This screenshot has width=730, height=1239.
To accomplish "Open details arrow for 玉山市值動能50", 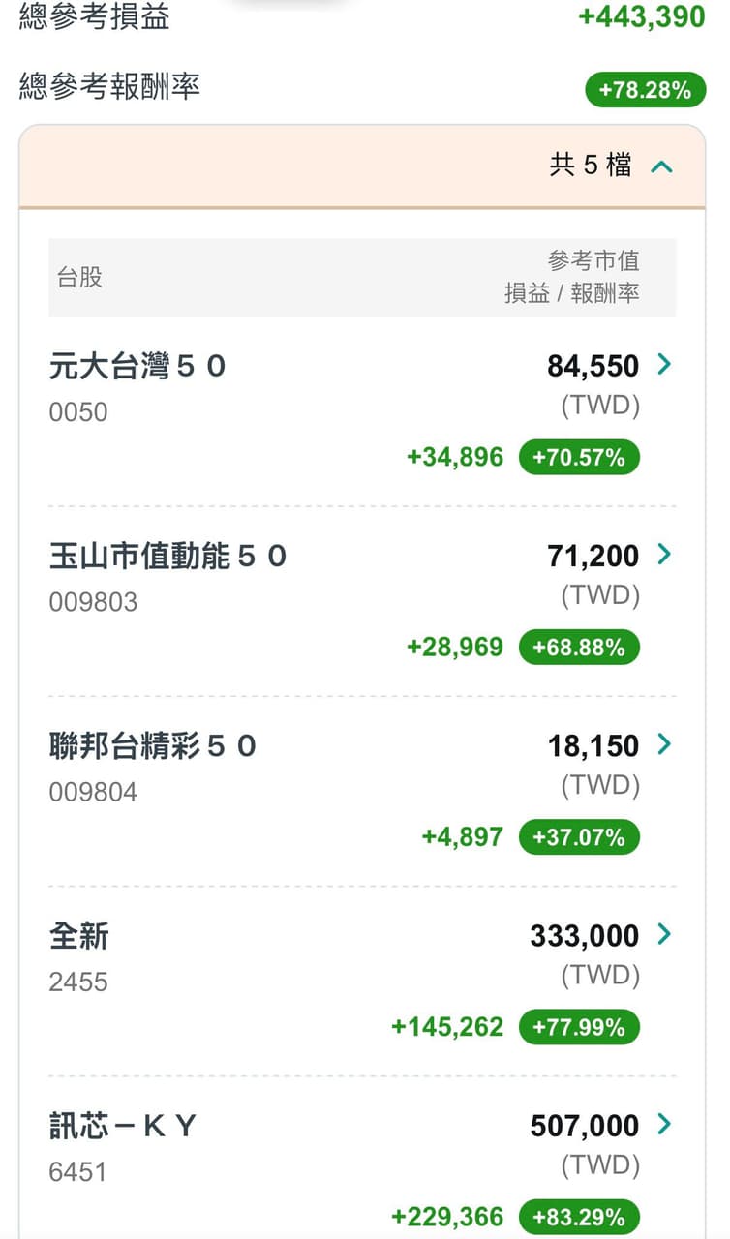I will [664, 555].
